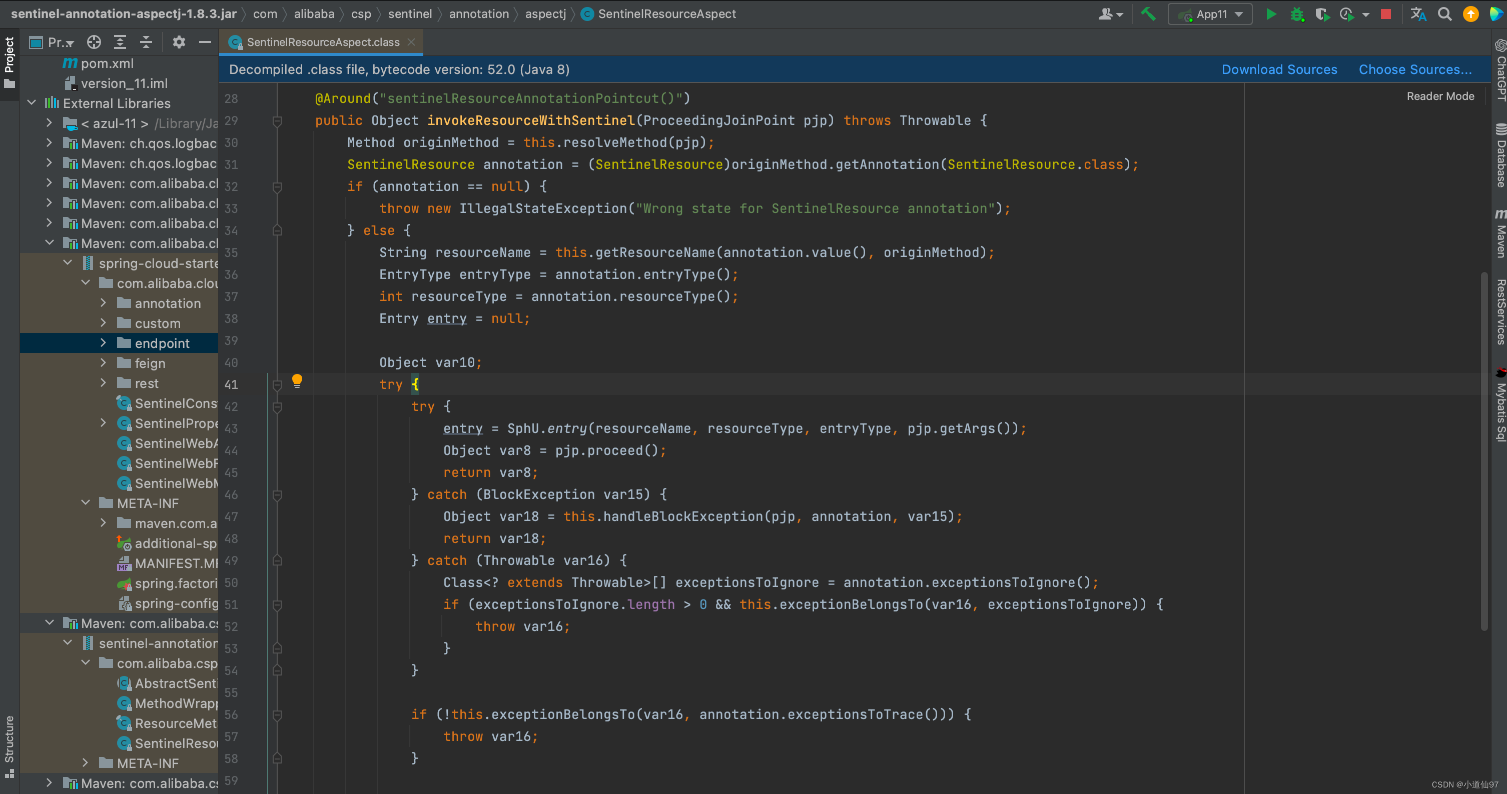Open Project panel settings gear

pos(179,42)
